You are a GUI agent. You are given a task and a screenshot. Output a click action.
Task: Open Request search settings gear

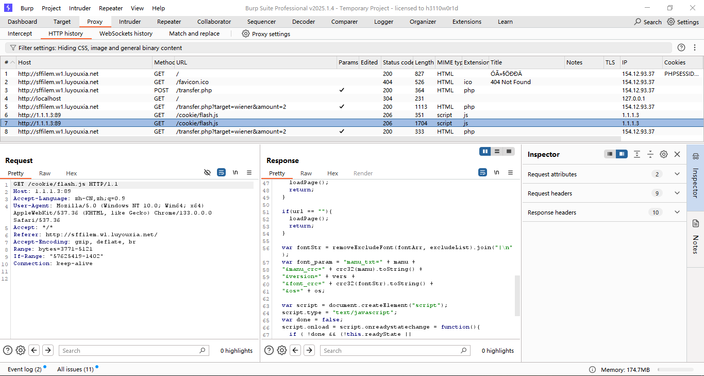[x=21, y=350]
